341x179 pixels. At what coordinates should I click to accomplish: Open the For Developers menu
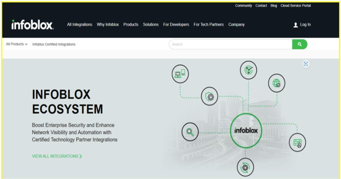176,25
